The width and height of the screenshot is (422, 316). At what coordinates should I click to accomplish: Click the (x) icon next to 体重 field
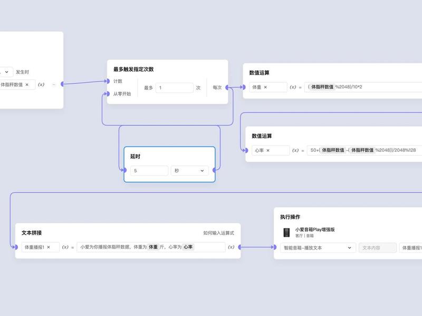(293, 87)
